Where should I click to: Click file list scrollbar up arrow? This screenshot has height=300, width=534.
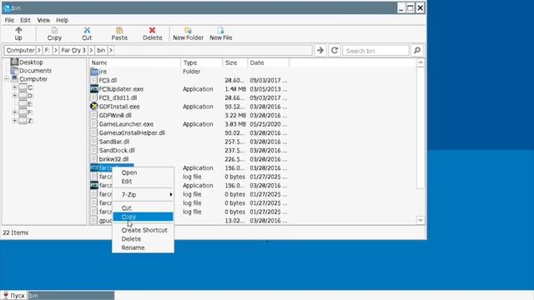click(x=421, y=63)
